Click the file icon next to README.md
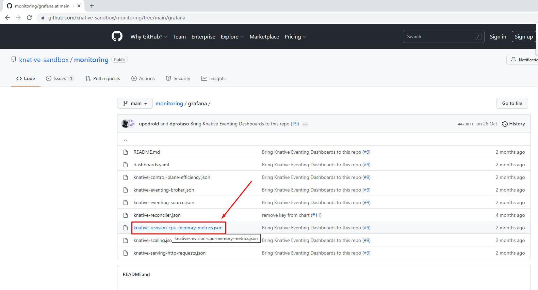The width and height of the screenshot is (538, 290). coord(126,152)
